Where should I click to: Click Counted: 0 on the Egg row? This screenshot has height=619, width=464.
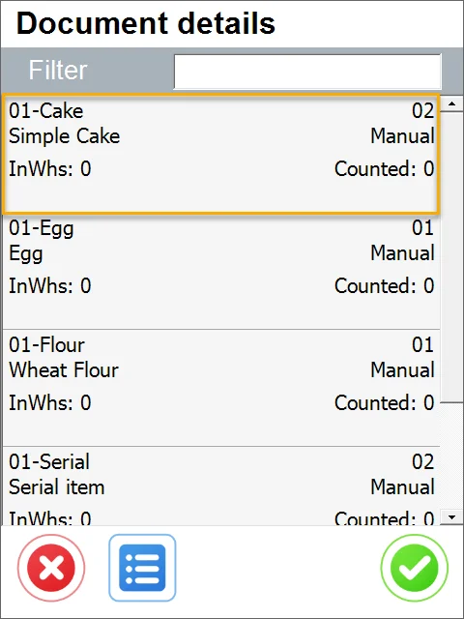[385, 286]
